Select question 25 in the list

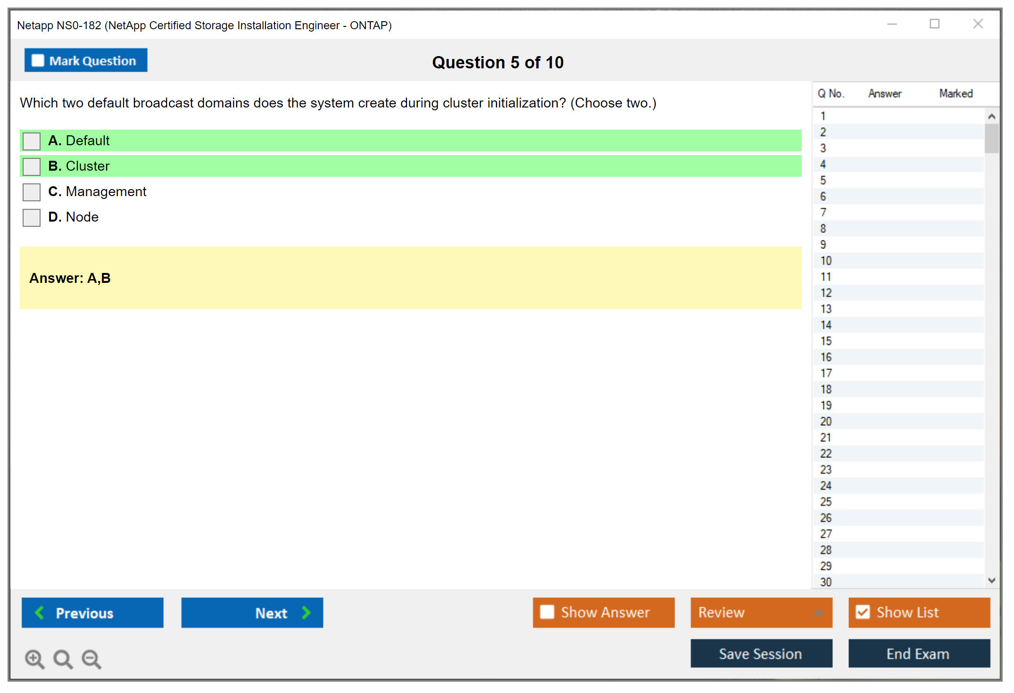(826, 502)
